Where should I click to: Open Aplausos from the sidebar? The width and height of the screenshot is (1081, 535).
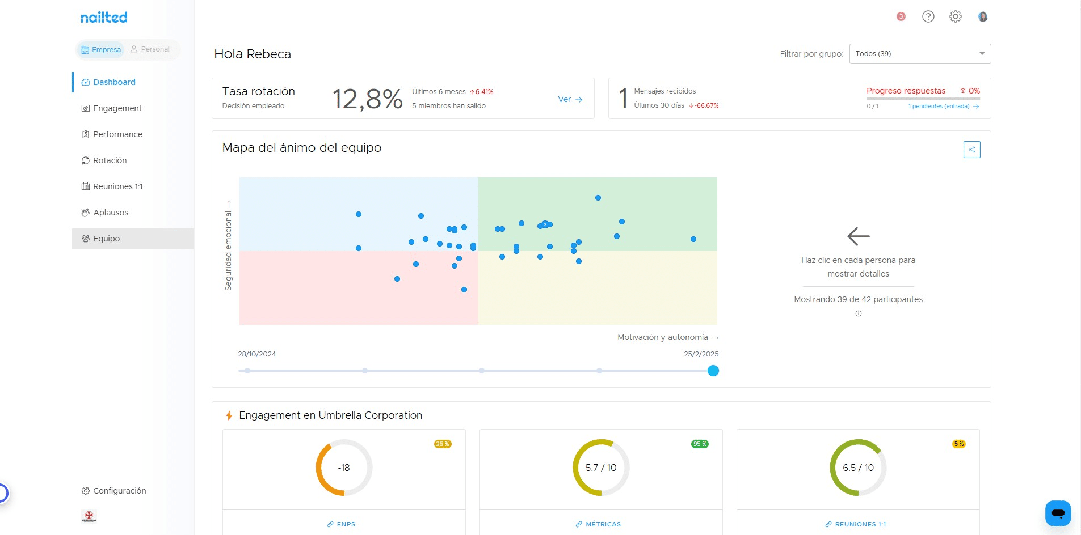111,213
